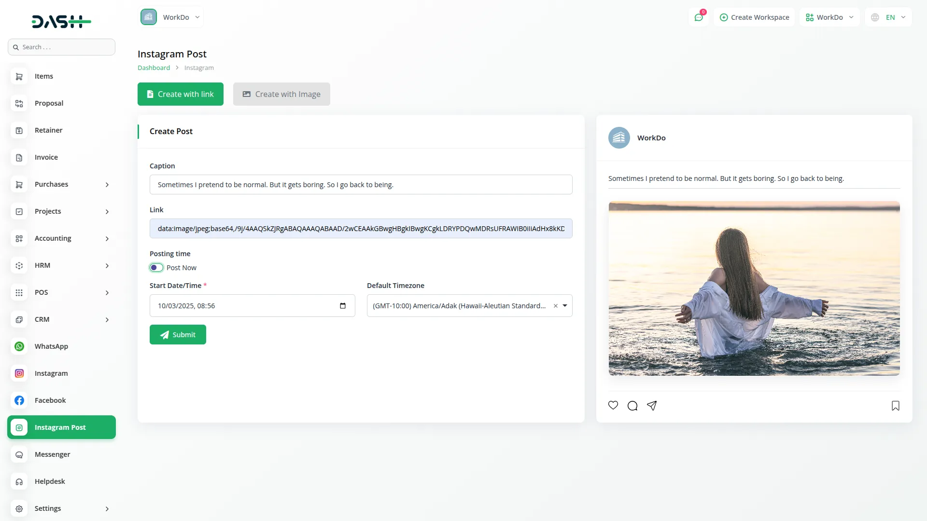
Task: Open the EN language dropdown
Action: coord(889,17)
